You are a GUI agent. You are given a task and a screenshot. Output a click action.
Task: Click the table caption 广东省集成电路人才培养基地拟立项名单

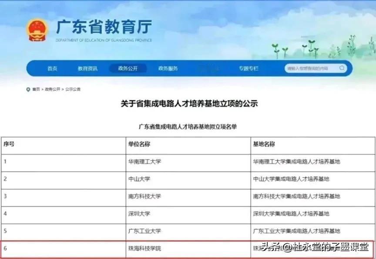[188, 126]
